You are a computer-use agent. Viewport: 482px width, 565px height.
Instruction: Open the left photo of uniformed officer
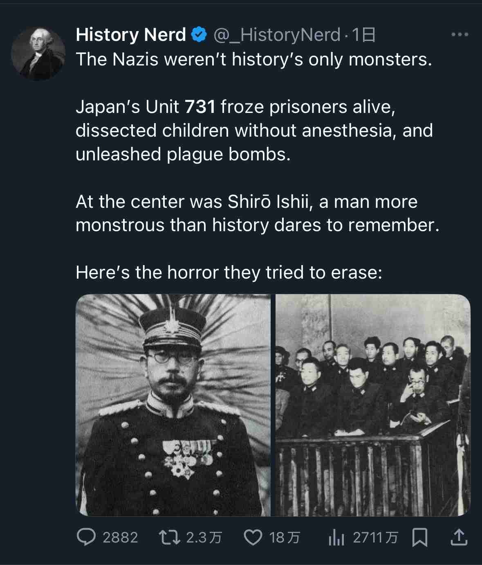(x=173, y=405)
